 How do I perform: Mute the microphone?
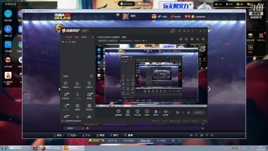tap(156, 113)
